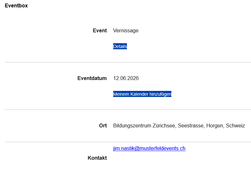The width and height of the screenshot is (251, 169).
Task: Click the Event field label
Action: [100, 31]
